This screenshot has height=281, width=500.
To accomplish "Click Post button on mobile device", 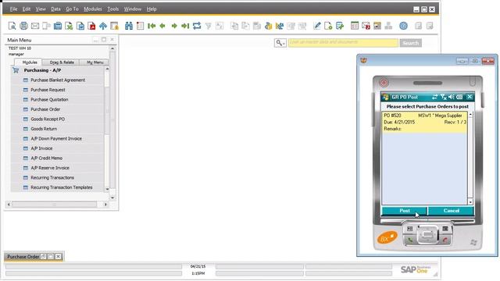I will pyautogui.click(x=404, y=211).
